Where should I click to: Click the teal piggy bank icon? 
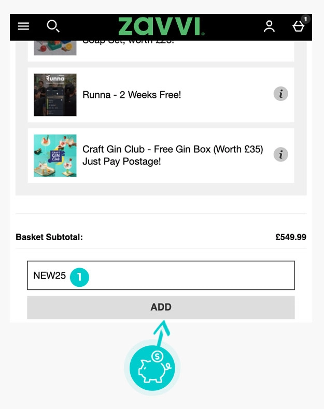[x=152, y=368]
